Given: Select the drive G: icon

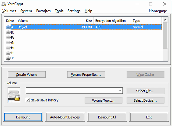Looking at the screenshot, I should [8, 42].
